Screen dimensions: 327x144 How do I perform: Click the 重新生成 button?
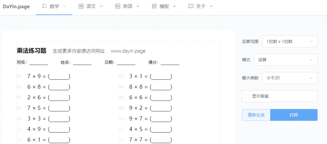click(256, 115)
